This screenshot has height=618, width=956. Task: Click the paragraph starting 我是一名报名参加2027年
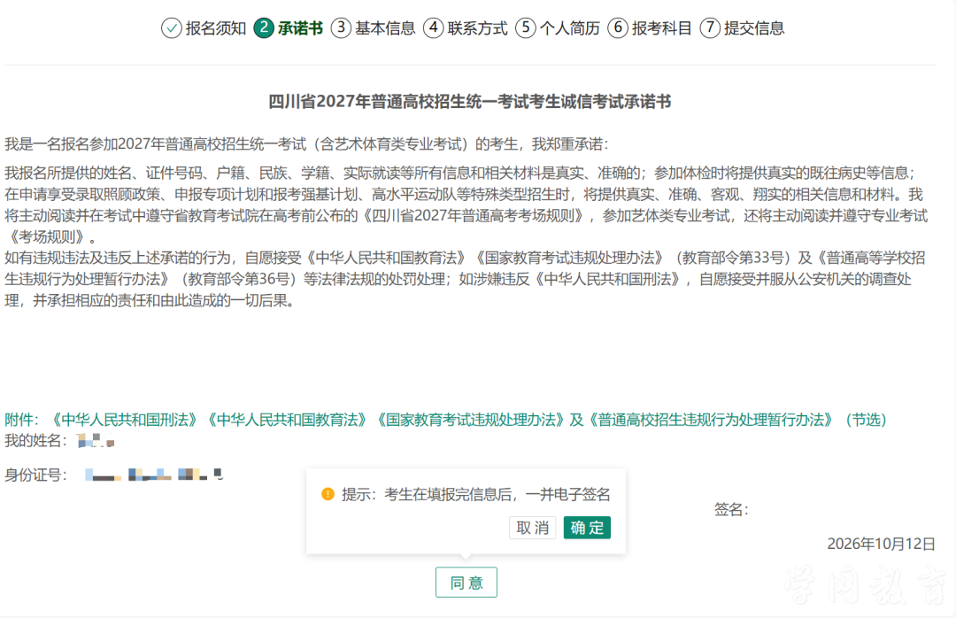click(x=306, y=144)
